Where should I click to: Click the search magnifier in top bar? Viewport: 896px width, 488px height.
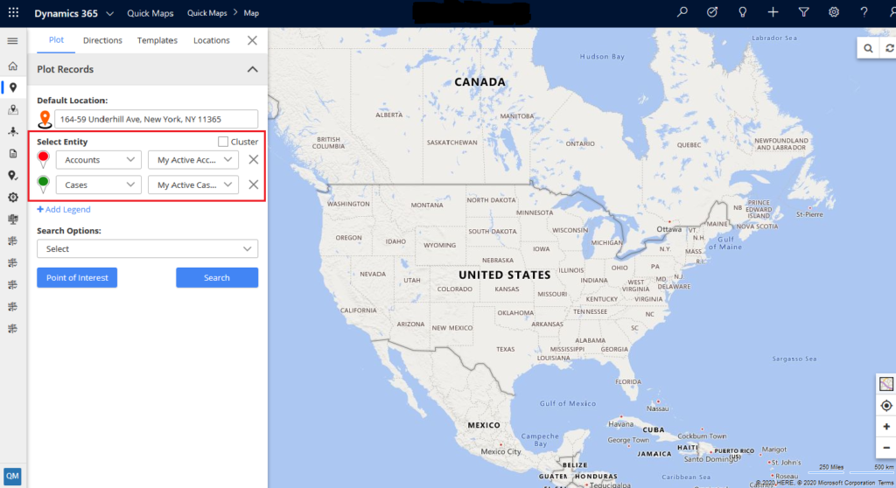[x=682, y=13]
